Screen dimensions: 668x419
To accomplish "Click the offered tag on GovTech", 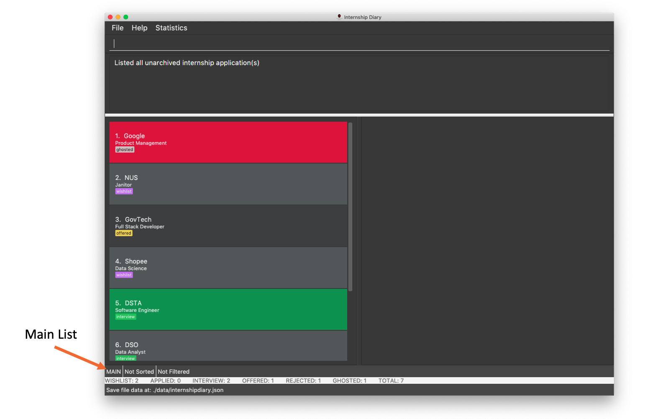I will pos(124,233).
